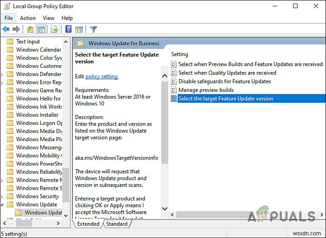
Task: Open the Action menu
Action: click(x=28, y=18)
